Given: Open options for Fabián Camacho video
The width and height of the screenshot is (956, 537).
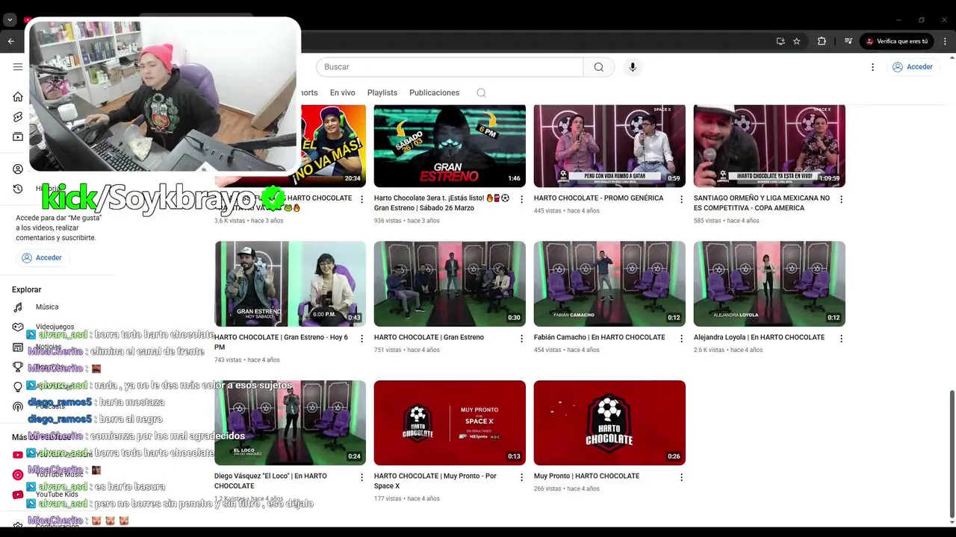Looking at the screenshot, I should click(681, 339).
